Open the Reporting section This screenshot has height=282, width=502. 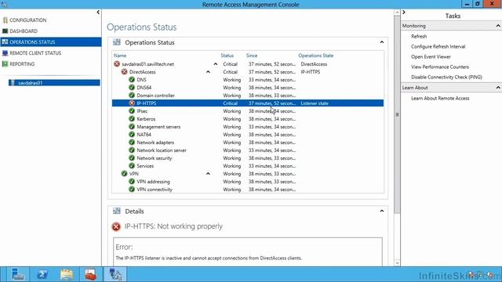pyautogui.click(x=22, y=64)
